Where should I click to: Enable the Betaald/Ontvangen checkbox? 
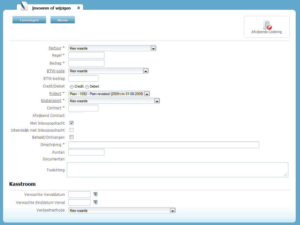pos(71,137)
